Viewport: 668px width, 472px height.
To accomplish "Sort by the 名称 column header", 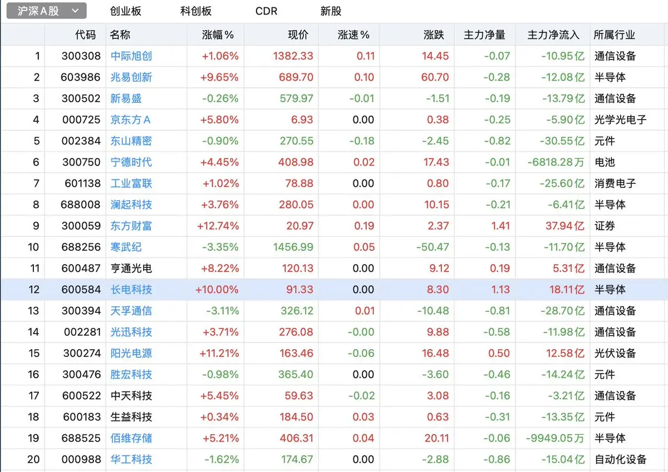I will tap(120, 34).
